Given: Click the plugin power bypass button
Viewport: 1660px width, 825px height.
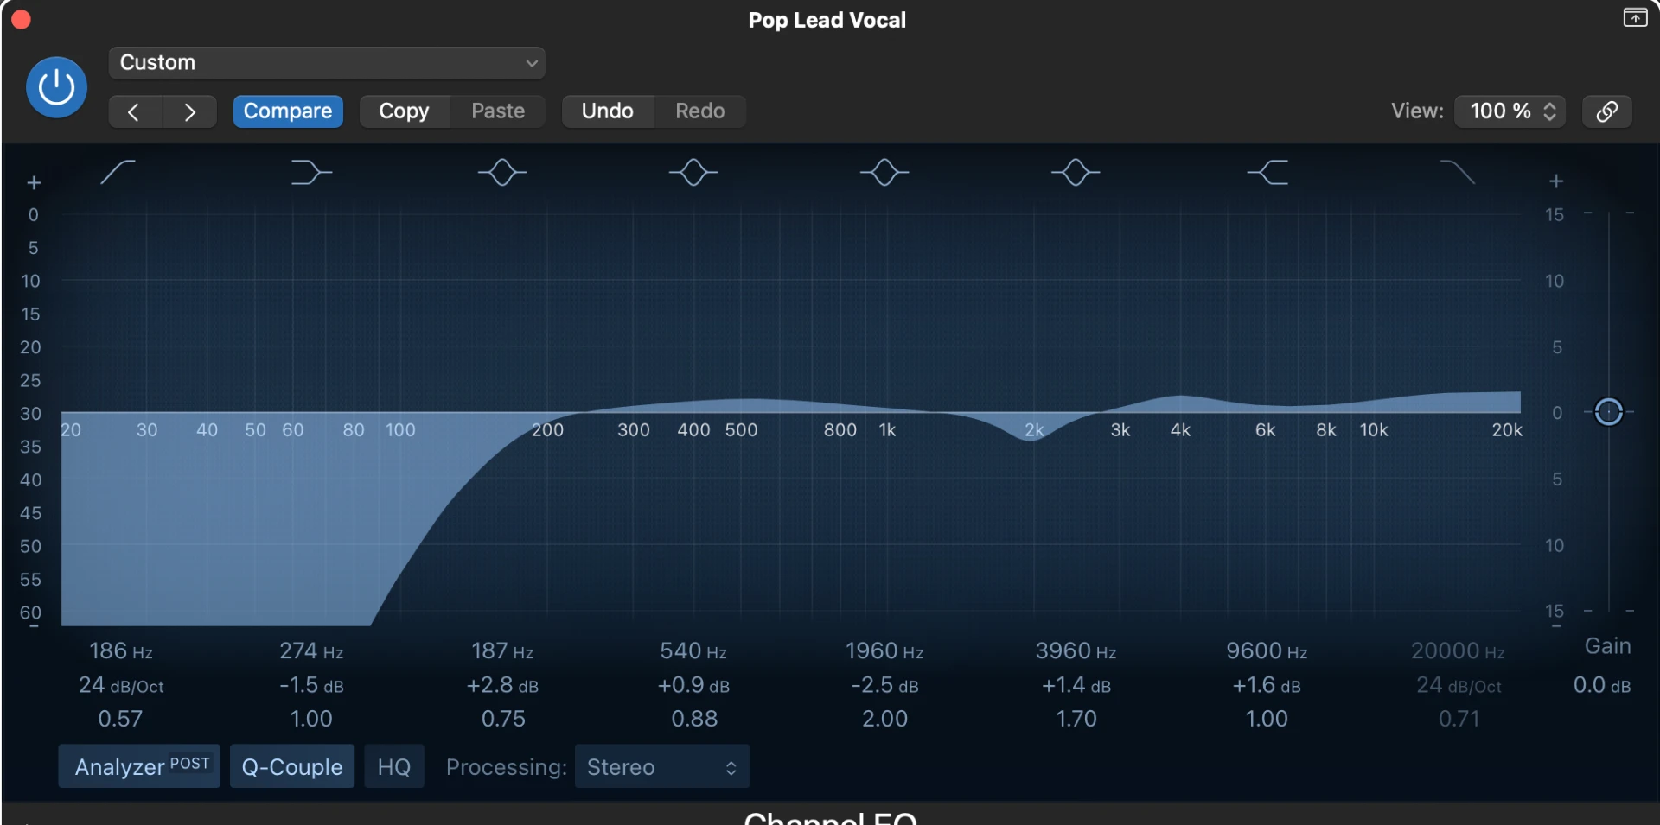Looking at the screenshot, I should [56, 87].
